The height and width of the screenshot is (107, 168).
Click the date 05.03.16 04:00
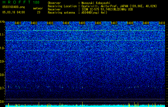click(14, 12)
